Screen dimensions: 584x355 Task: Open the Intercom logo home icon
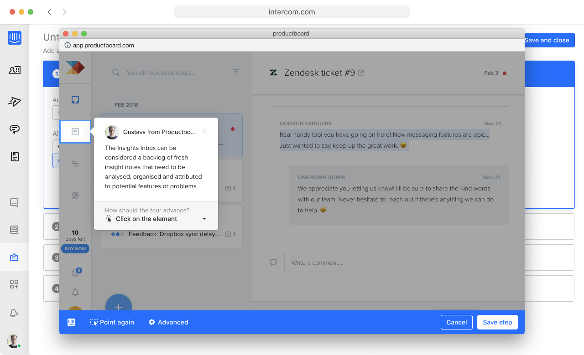(15, 37)
